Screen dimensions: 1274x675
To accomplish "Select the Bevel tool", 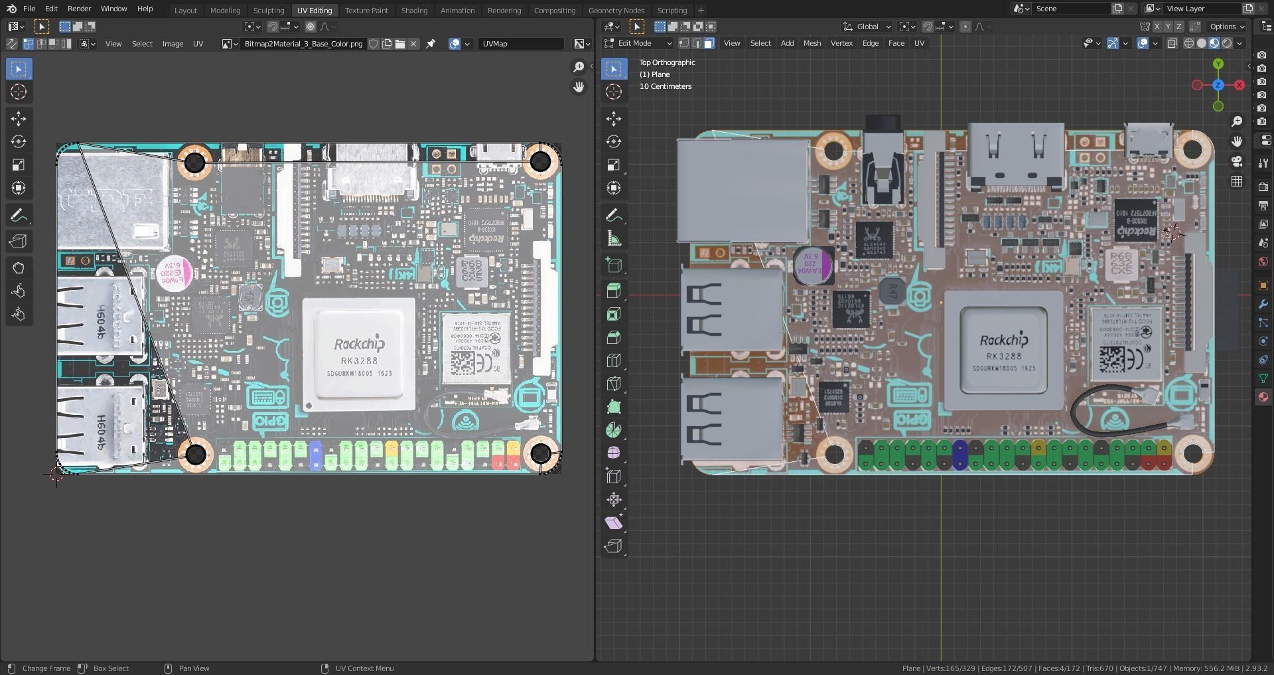I will [614, 337].
